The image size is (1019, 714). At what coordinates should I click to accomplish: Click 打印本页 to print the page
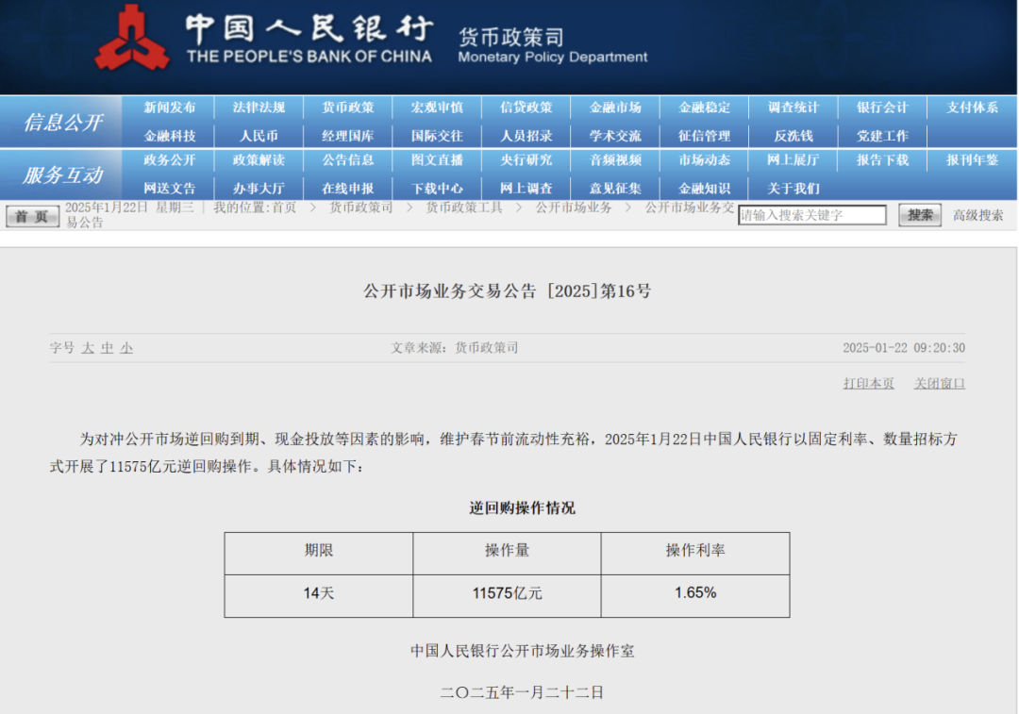[x=868, y=383]
